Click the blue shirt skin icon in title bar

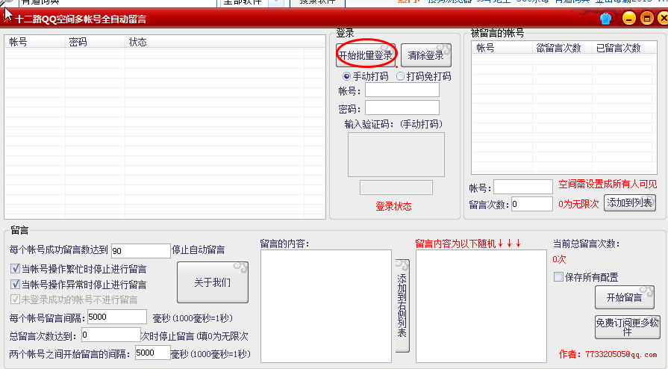point(605,19)
